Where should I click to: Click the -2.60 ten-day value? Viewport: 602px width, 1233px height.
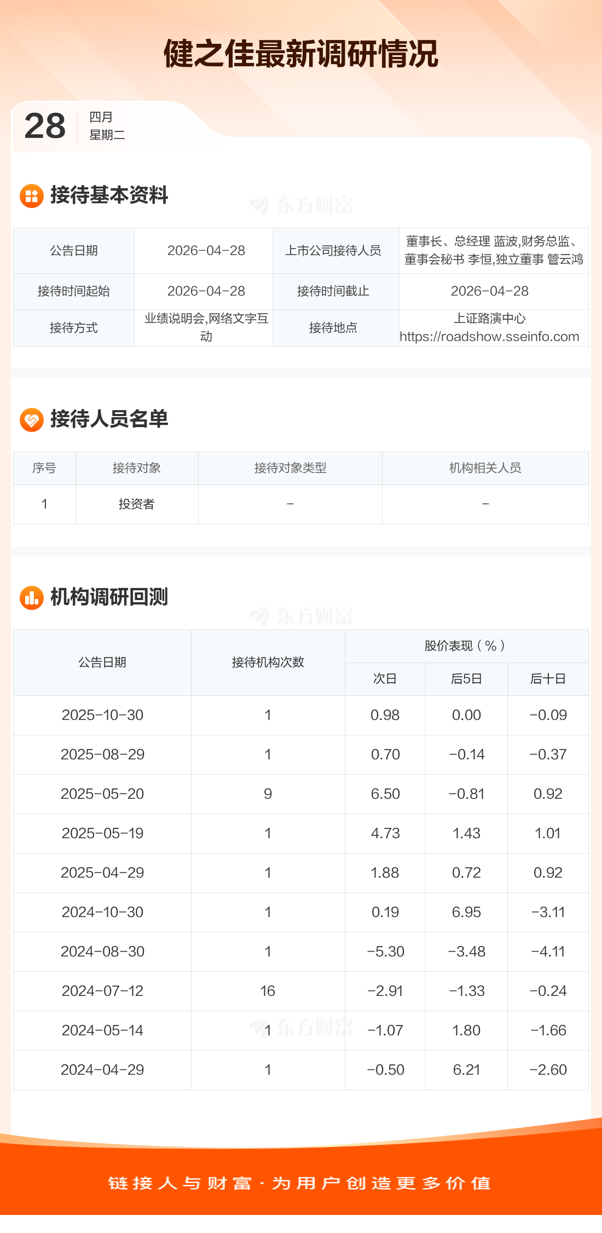tap(548, 1070)
